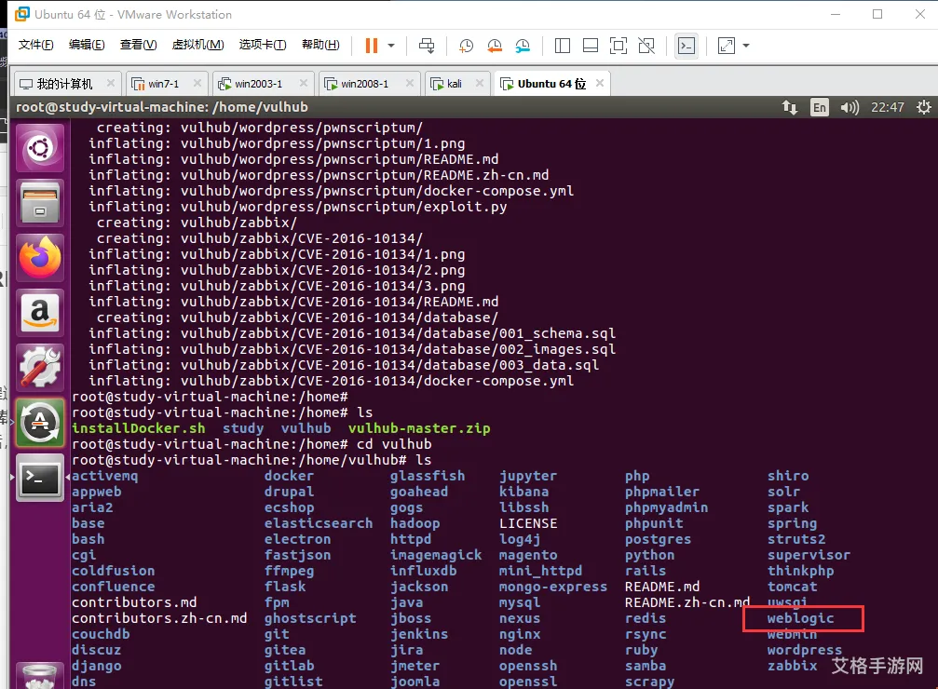The height and width of the screenshot is (689, 938).
Task: Open the session gear menu icon
Action: tap(924, 107)
